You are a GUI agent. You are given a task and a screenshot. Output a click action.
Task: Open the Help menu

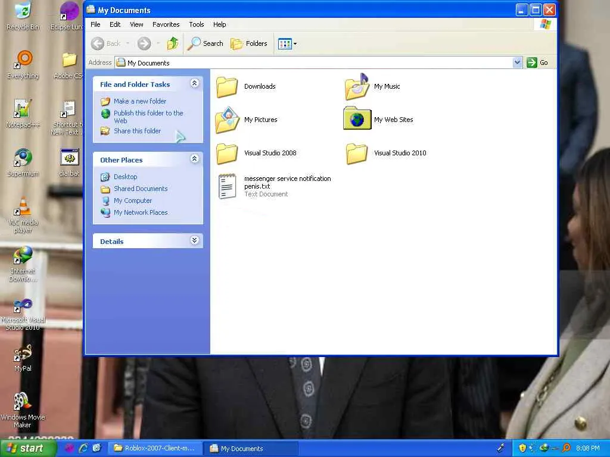pos(219,24)
